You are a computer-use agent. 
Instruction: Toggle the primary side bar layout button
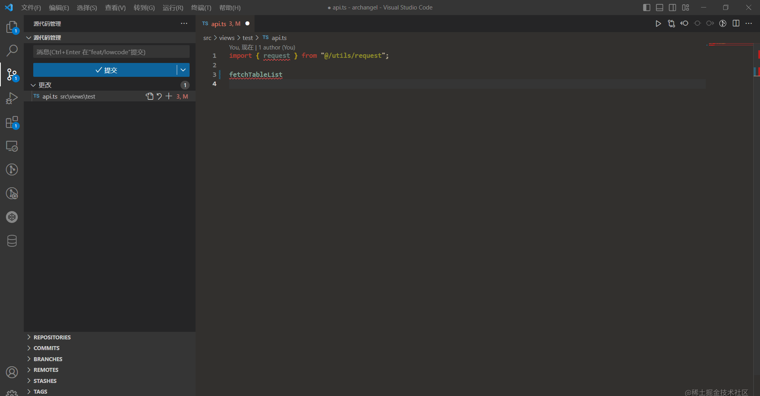point(647,8)
